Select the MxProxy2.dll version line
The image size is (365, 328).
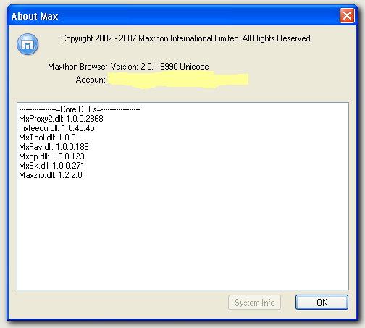61,119
